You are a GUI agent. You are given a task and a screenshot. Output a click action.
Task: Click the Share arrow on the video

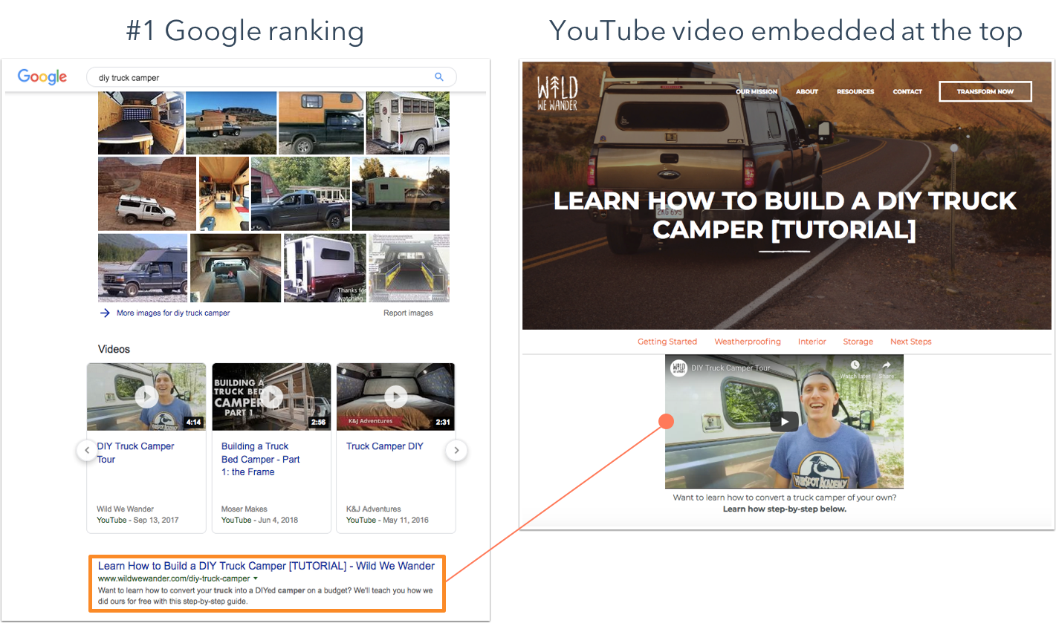click(886, 365)
